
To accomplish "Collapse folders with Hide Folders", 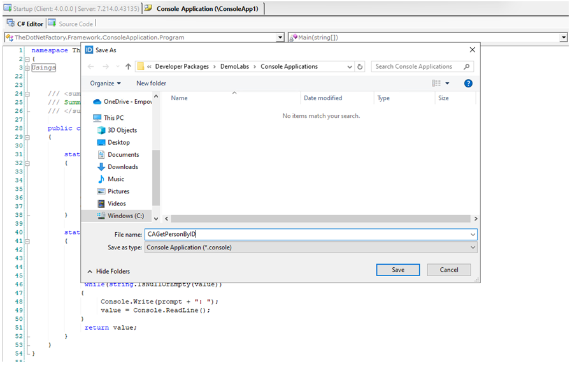I will click(109, 272).
